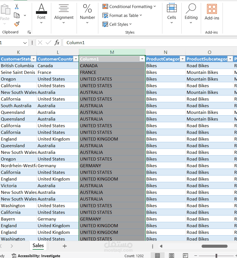The height and width of the screenshot is (258, 237).
Task: Switch to Page Layout view
Action: (x=172, y=256)
